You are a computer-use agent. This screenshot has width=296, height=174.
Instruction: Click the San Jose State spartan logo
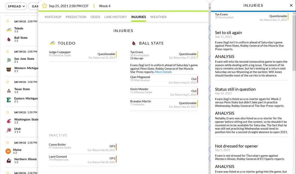tap(9, 60)
